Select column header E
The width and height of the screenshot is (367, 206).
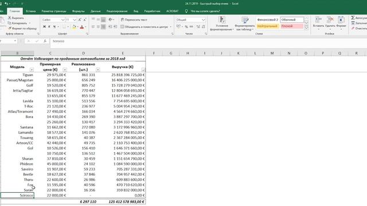point(123,53)
